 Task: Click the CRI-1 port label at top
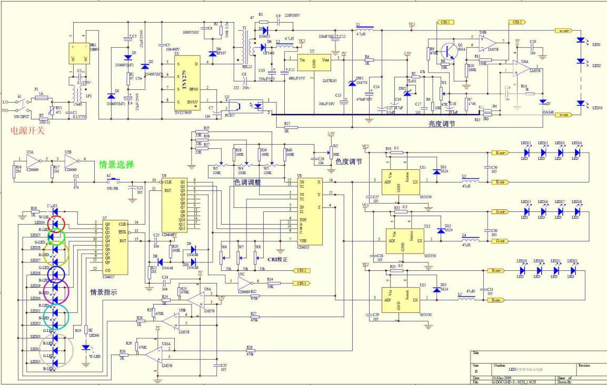445,22
